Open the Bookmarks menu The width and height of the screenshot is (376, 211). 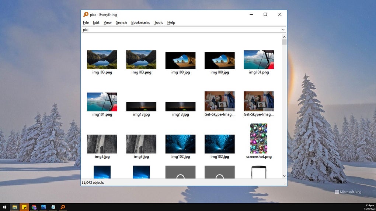140,22
